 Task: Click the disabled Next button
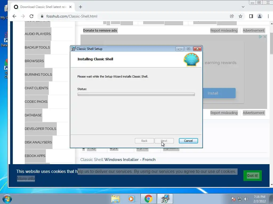(164, 141)
